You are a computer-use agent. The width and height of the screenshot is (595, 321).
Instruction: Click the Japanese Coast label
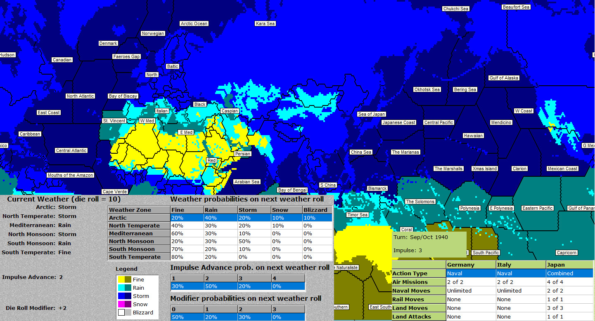[x=399, y=122]
